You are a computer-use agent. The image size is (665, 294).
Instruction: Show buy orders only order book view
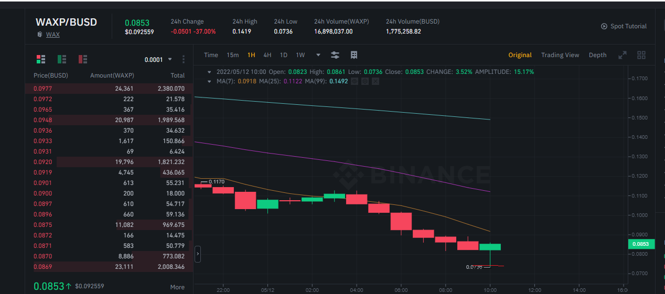[62, 59]
